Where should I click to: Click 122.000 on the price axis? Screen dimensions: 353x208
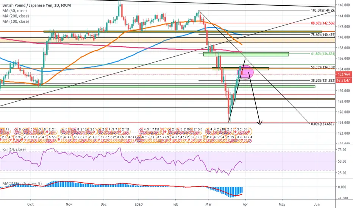click(x=344, y=133)
